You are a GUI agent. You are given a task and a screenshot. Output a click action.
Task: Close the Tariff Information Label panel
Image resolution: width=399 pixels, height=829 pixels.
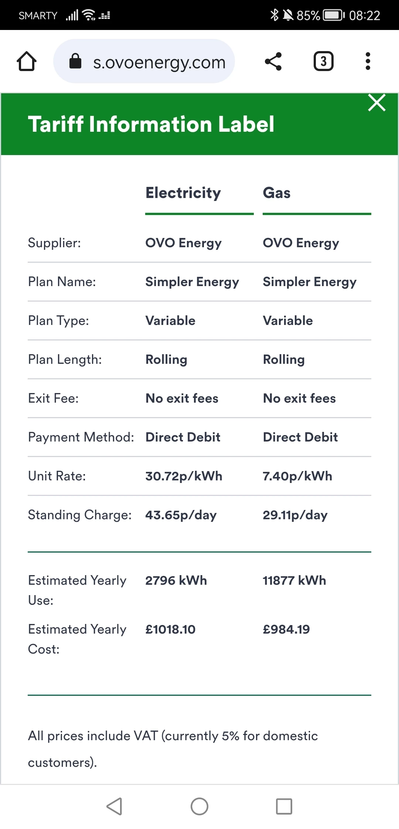tap(376, 103)
